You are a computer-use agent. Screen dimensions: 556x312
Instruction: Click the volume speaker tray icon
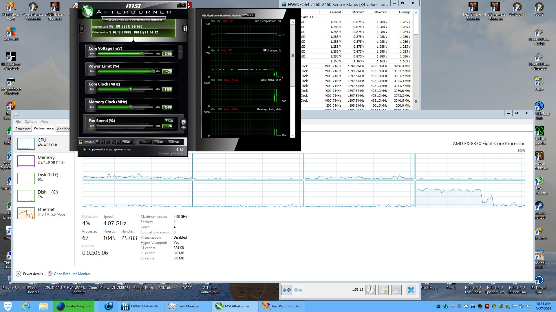(528, 306)
